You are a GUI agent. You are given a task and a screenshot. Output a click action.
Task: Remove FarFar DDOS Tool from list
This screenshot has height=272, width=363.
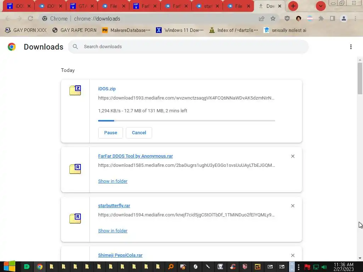coord(292,156)
